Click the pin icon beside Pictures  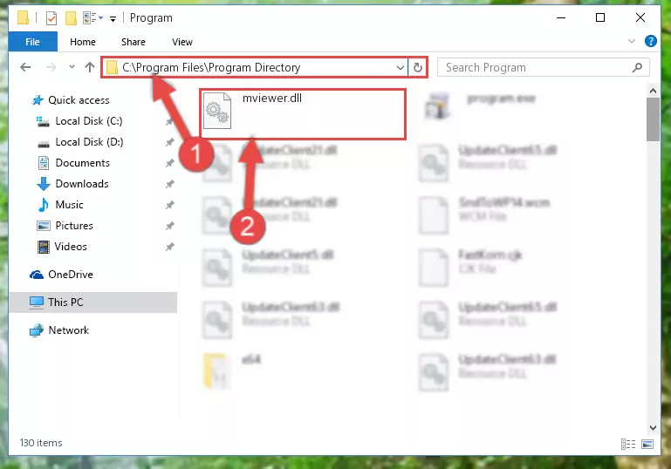coord(170,226)
